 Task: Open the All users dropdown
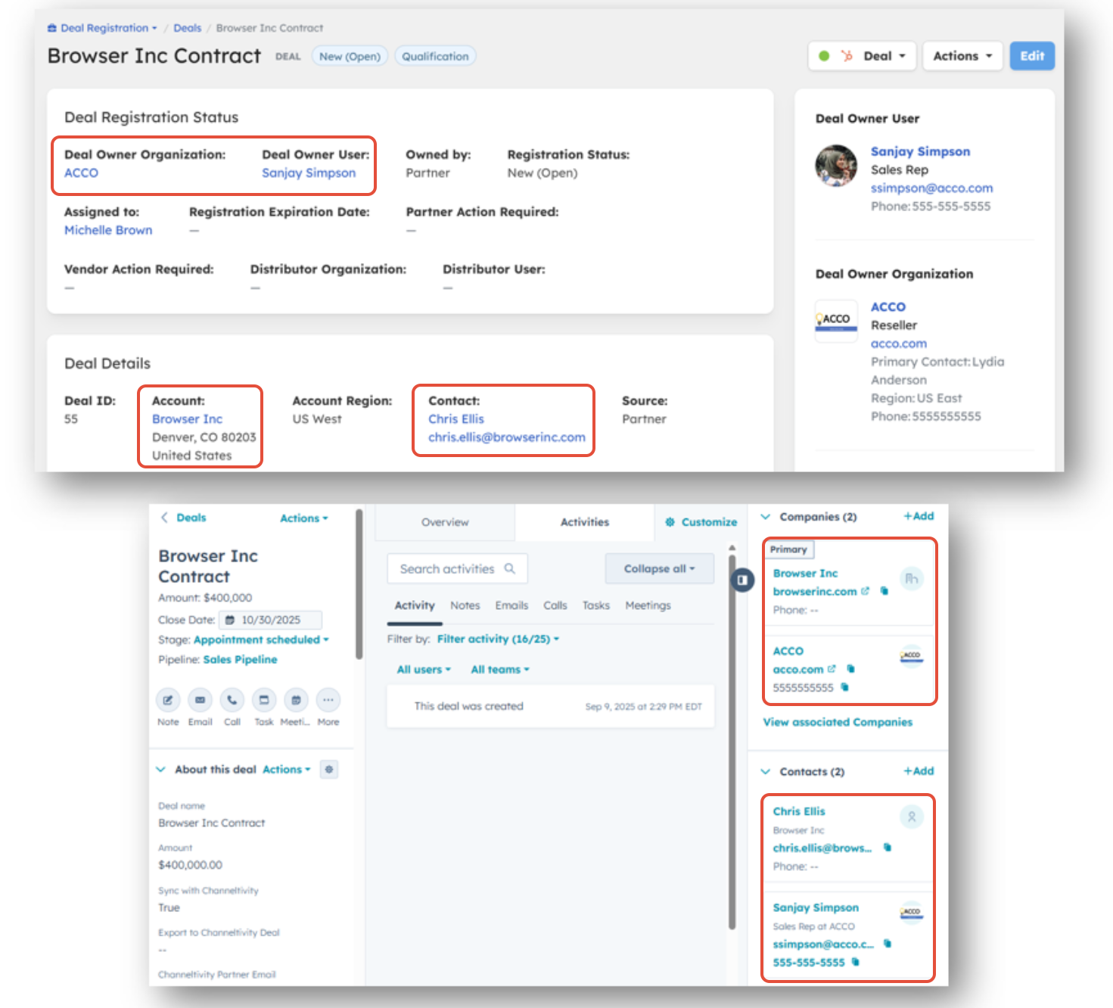(x=424, y=670)
